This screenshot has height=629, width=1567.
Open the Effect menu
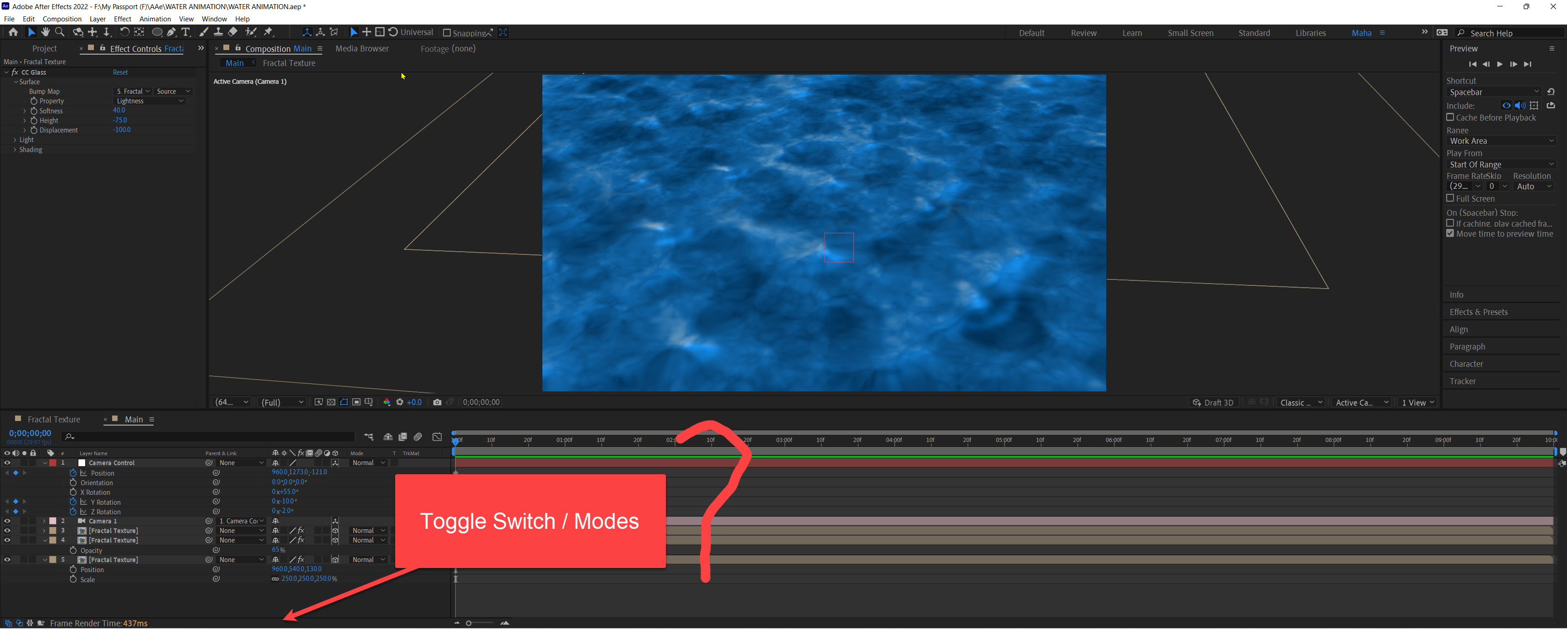point(122,19)
